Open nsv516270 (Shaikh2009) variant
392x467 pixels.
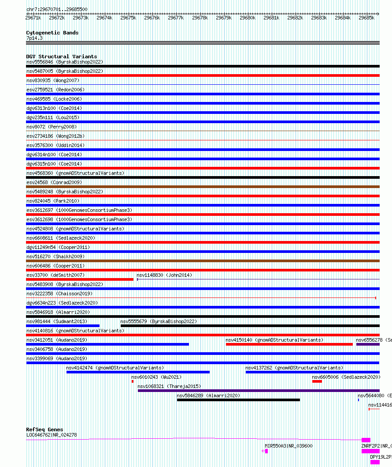point(55,256)
